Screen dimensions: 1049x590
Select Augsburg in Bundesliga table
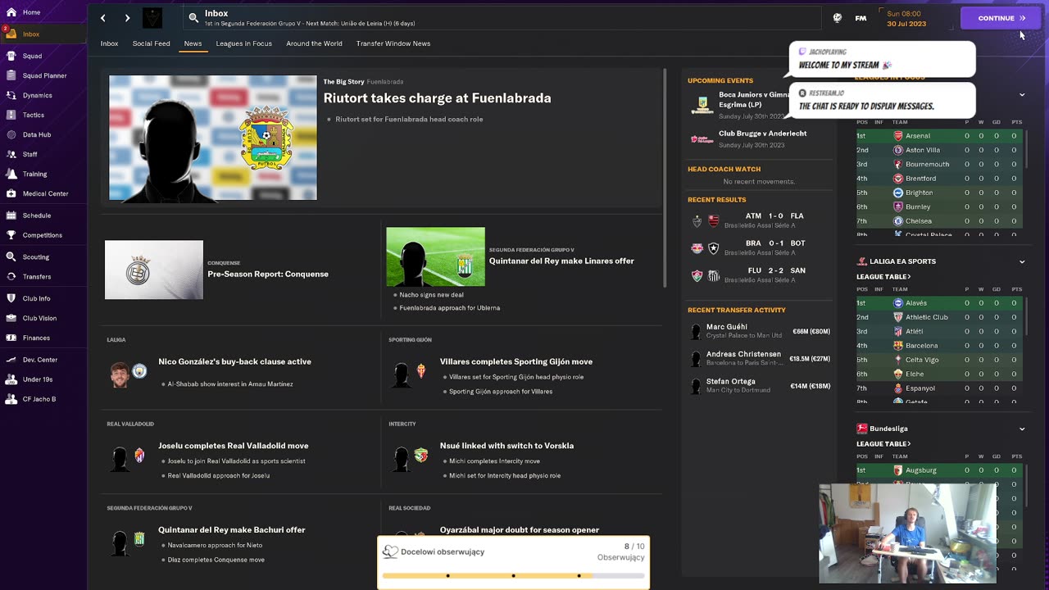click(x=921, y=470)
